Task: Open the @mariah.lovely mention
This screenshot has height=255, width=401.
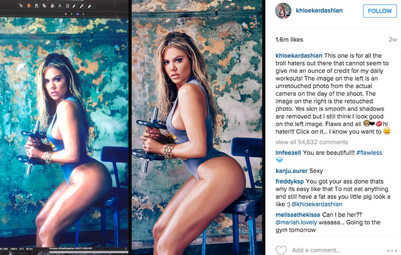Action: pos(296,222)
